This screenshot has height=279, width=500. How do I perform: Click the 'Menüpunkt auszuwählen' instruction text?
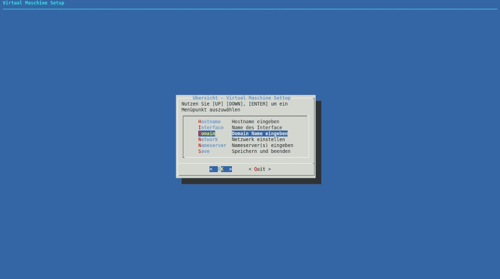click(210, 110)
